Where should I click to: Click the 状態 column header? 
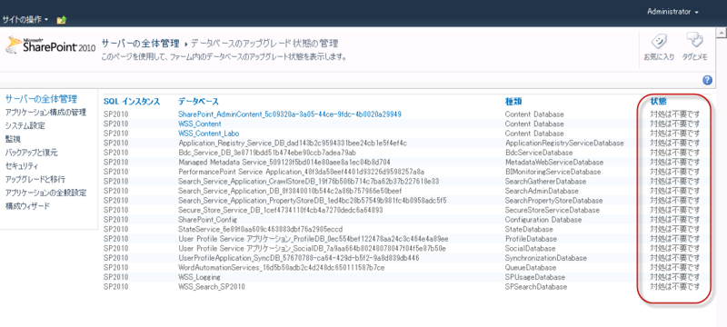click(658, 102)
